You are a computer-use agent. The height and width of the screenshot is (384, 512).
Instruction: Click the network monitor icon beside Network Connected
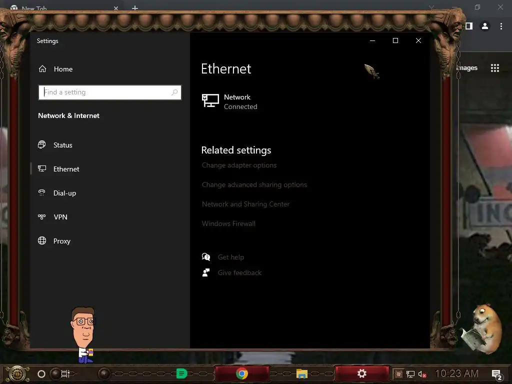210,100
